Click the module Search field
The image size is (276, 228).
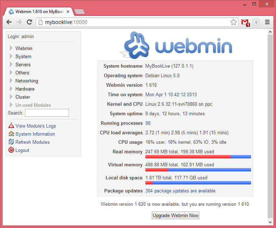point(47,113)
